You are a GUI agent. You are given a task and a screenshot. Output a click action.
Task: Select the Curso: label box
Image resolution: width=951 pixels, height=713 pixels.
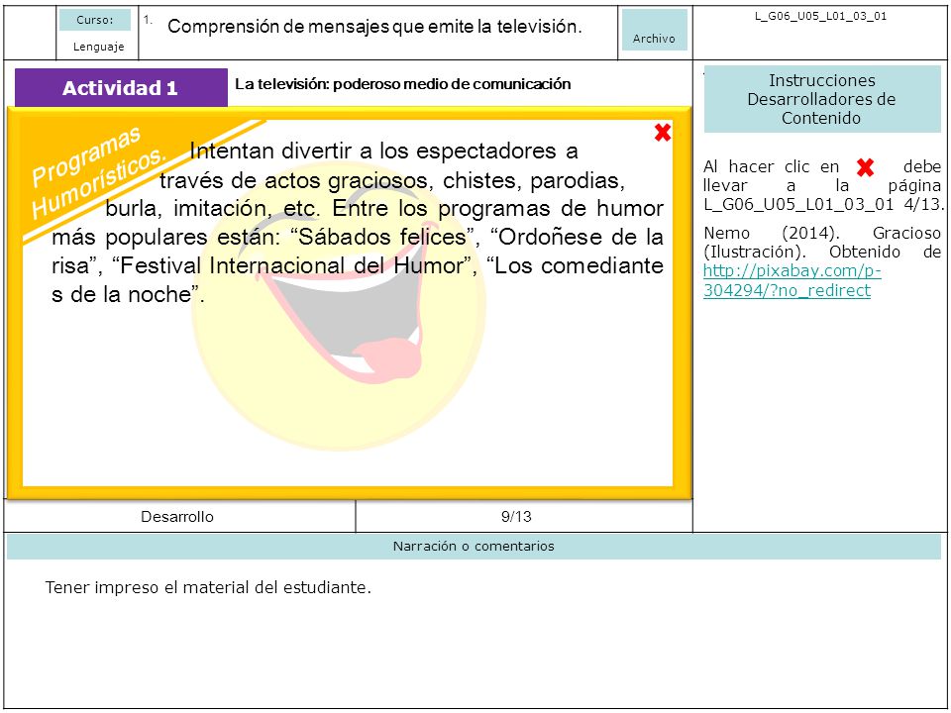[x=95, y=20]
